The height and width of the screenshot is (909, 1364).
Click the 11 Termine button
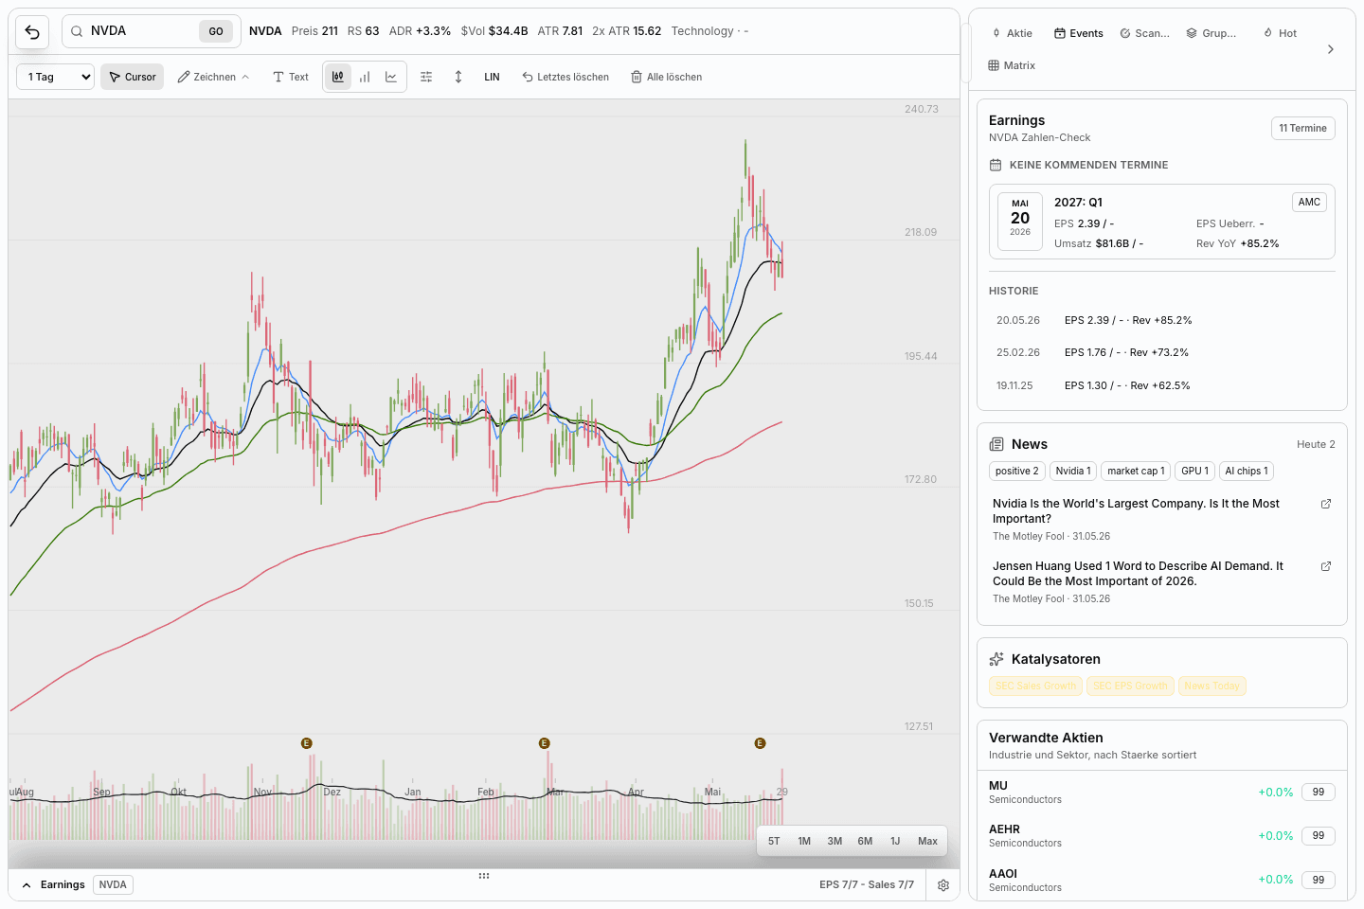point(1302,128)
